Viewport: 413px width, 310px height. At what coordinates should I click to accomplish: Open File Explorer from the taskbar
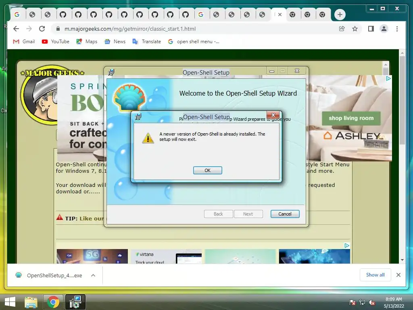(31, 302)
